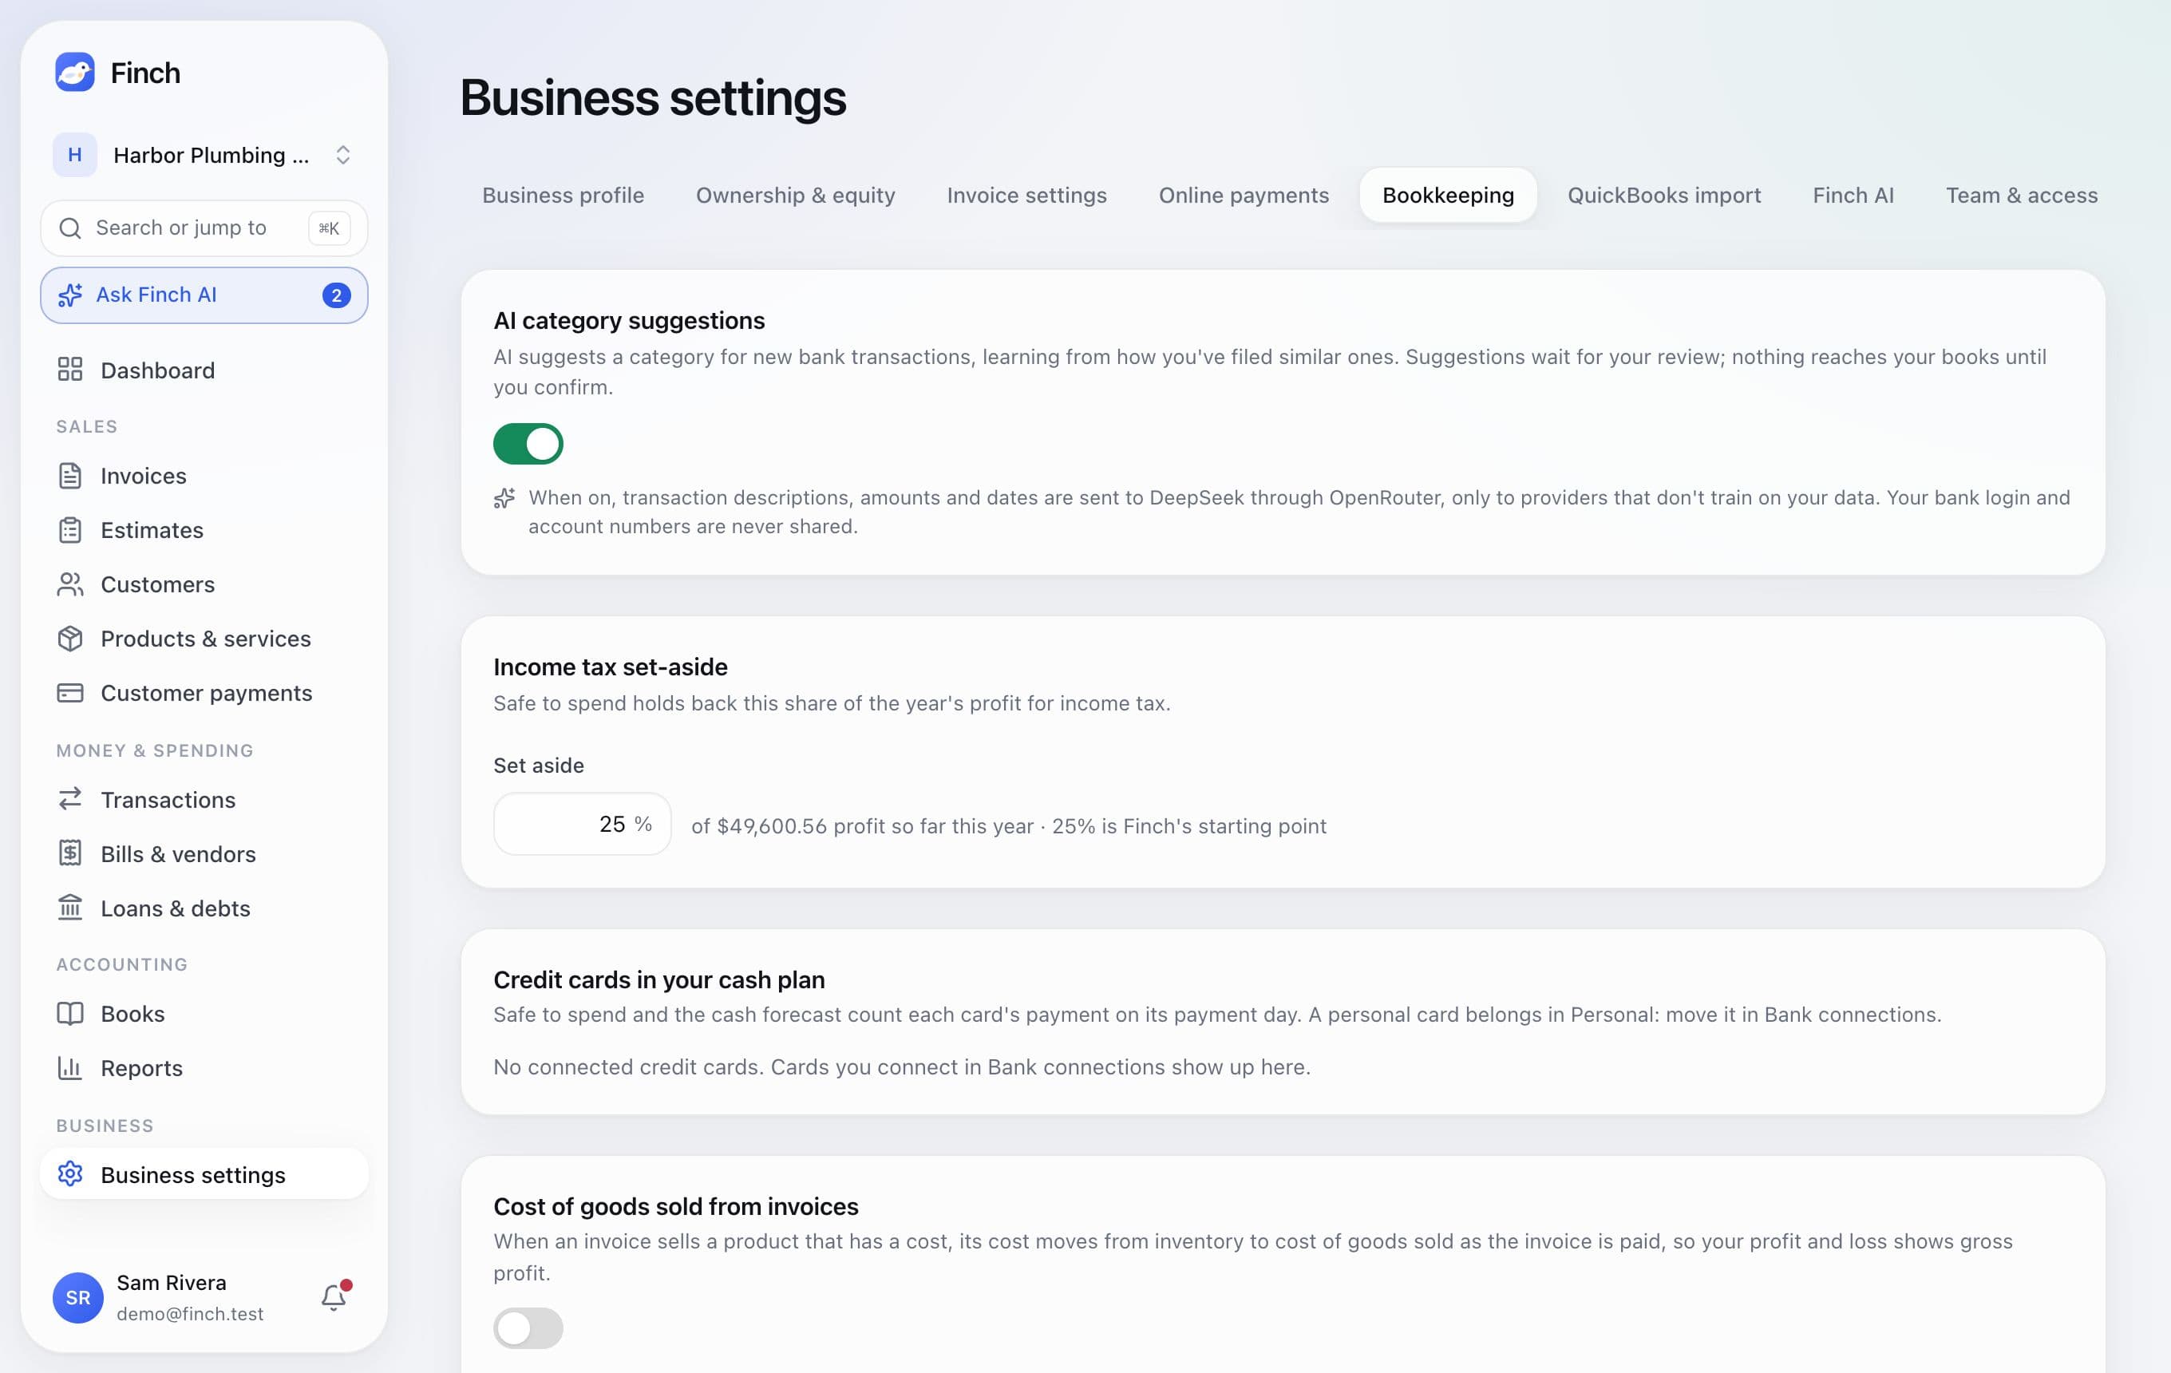Click the Loans & debts bank icon
Screen dimensions: 2171x1373
click(x=69, y=908)
